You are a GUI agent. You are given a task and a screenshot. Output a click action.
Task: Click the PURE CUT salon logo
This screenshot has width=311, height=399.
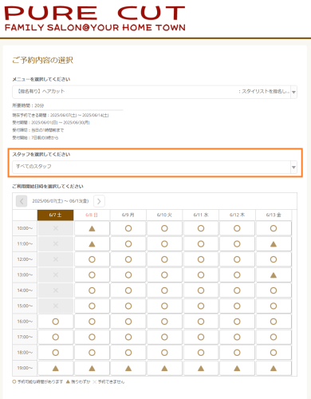point(95,18)
